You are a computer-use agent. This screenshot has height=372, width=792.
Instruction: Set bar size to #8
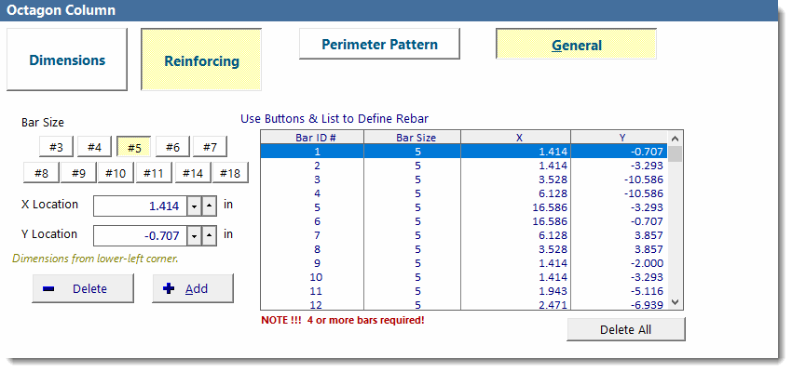[41, 173]
